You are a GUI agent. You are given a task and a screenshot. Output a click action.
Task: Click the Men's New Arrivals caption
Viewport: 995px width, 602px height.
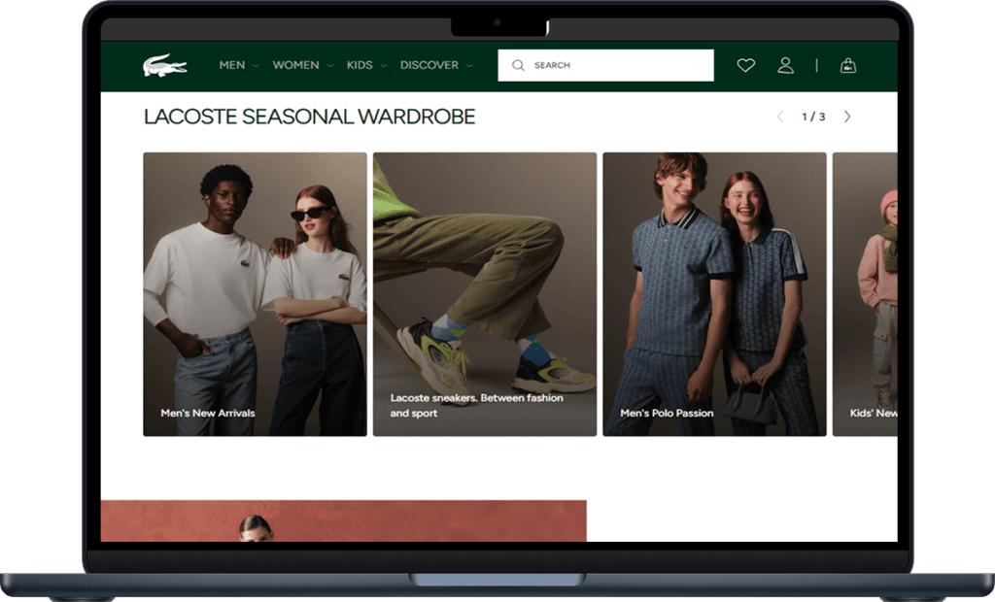coord(208,413)
